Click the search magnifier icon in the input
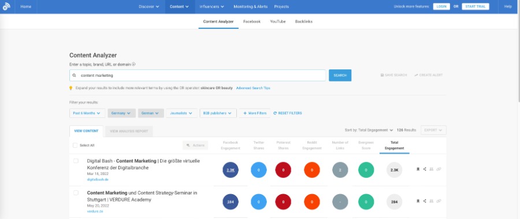Screen dimensions: 520x219 (x=75, y=75)
